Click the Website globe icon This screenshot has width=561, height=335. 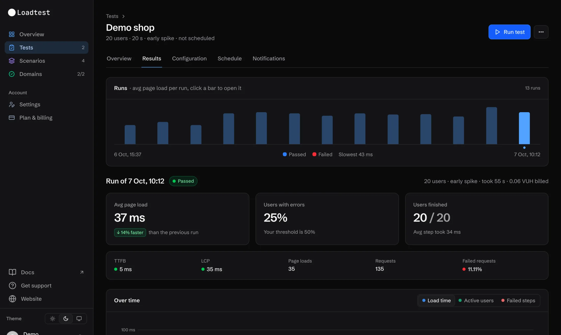pos(12,299)
